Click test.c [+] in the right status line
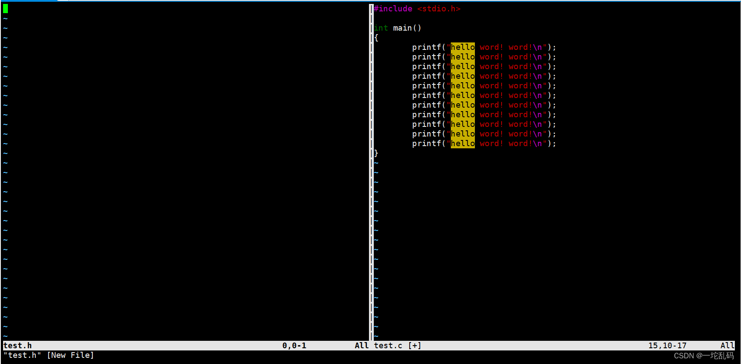Viewport: 741px width, 364px height. coord(397,346)
